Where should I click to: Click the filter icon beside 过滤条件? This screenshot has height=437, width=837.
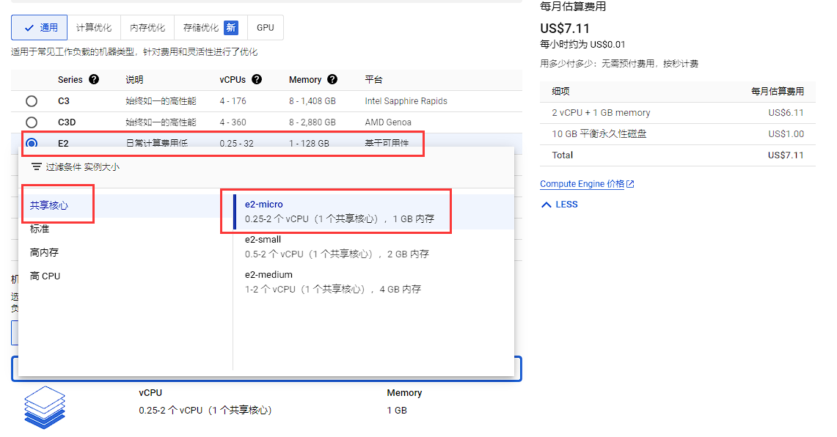click(36, 167)
